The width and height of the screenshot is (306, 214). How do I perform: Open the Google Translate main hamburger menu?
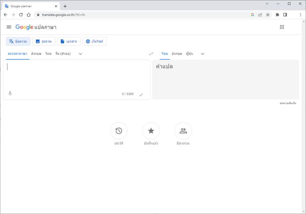(9, 27)
